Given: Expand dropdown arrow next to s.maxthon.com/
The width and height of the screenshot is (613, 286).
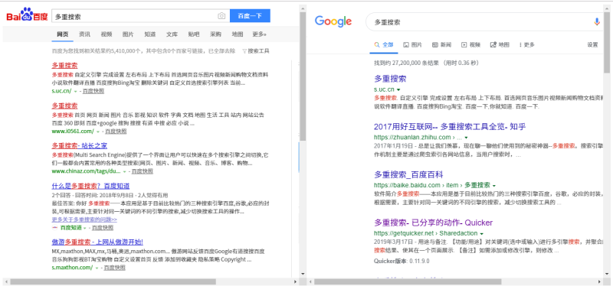Looking at the screenshot, I should point(97,268).
